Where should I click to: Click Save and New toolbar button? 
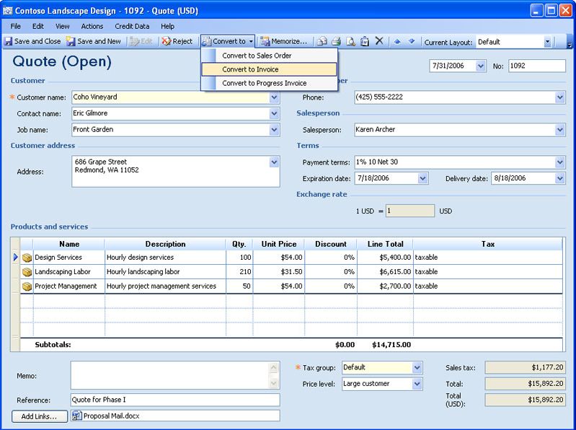(x=94, y=41)
